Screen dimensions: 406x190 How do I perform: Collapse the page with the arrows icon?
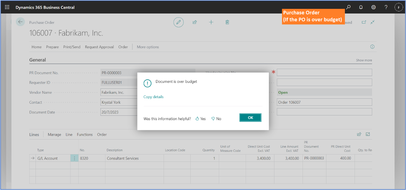tap(373, 22)
